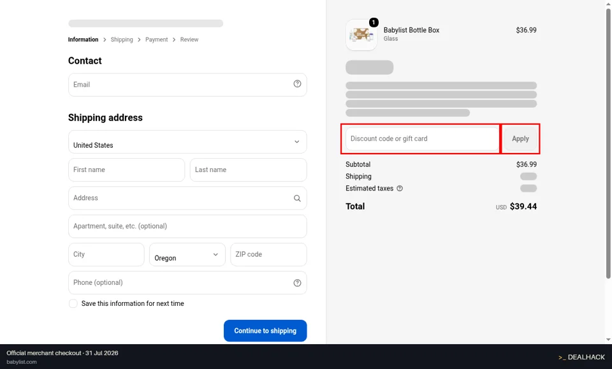Click the estimated taxes info icon
The width and height of the screenshot is (612, 369).
click(x=400, y=189)
